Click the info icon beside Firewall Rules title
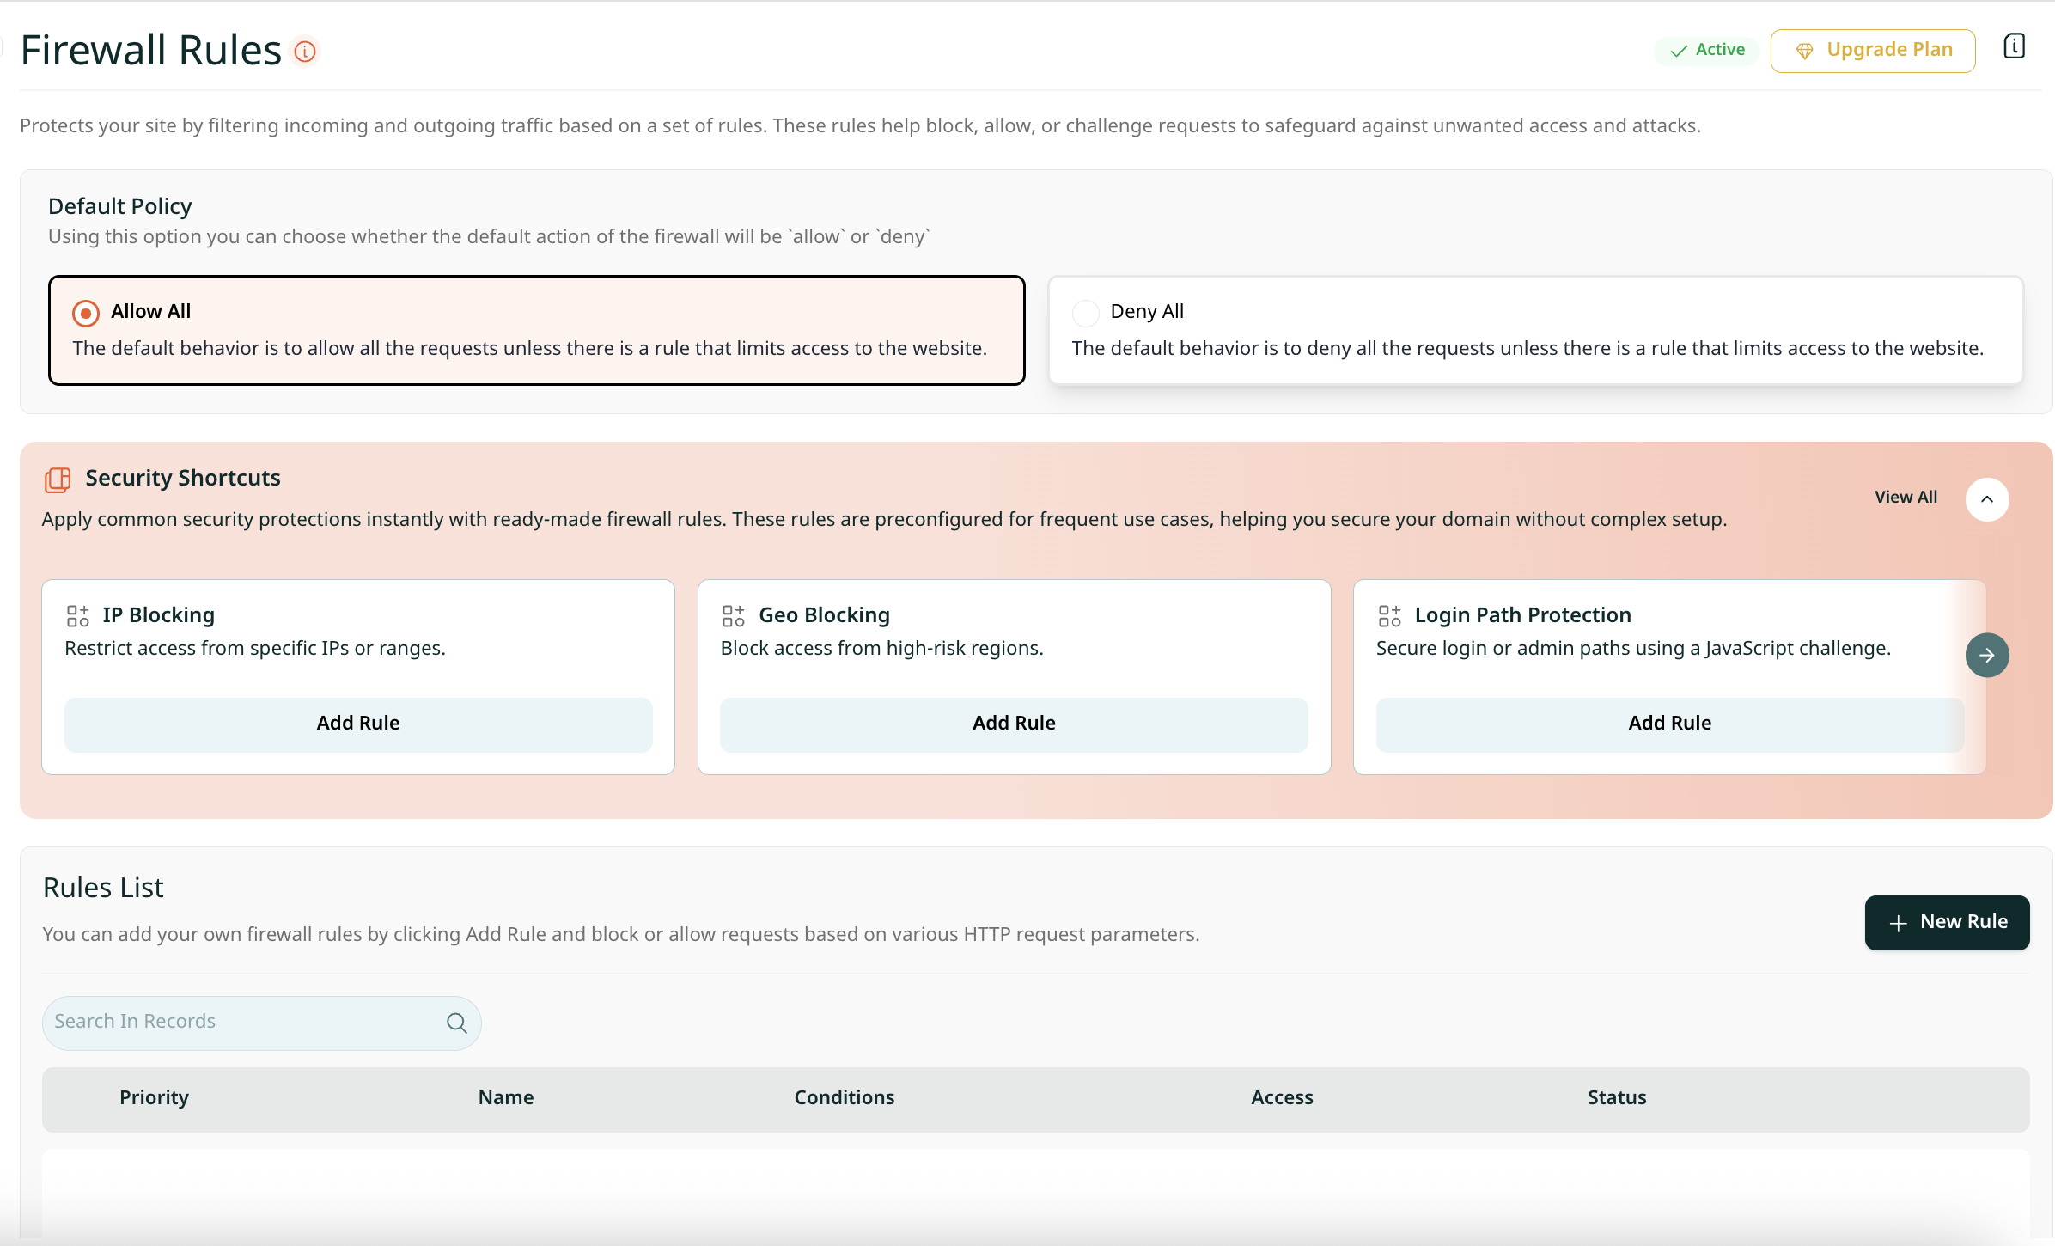Image resolution: width=2055 pixels, height=1246 pixels. 305,52
